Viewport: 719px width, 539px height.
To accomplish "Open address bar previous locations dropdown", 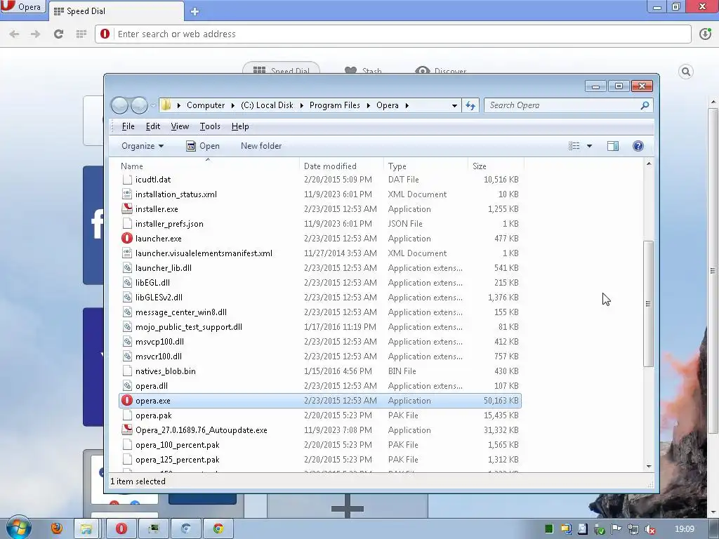I will pyautogui.click(x=454, y=105).
